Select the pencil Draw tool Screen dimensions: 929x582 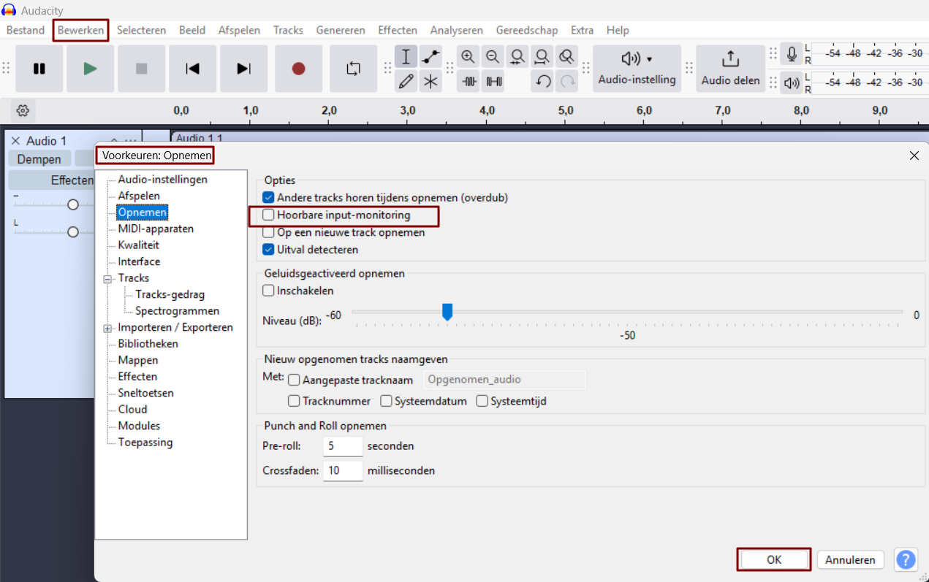(406, 81)
